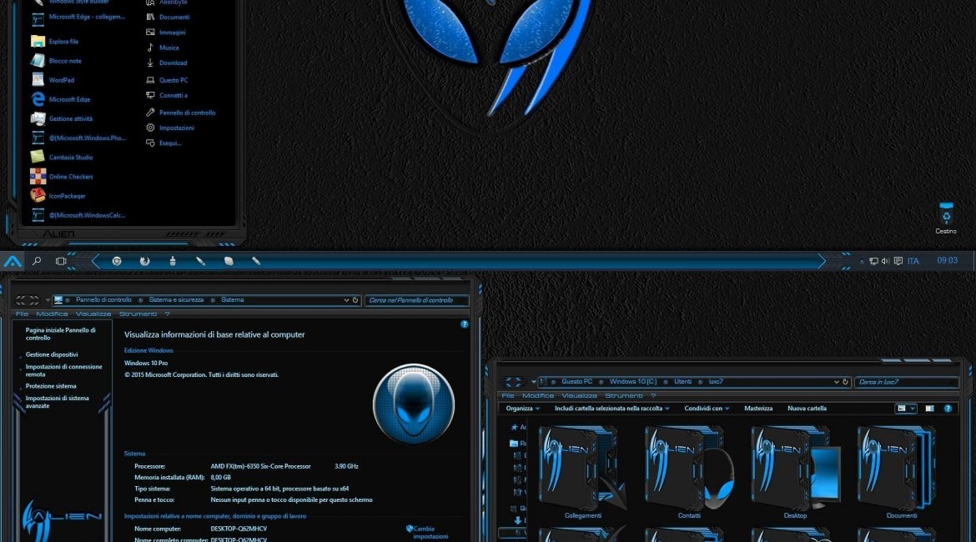Viewport: 976px width, 542px height.
Task: Click the volume icon in the system tray
Action: tap(885, 261)
